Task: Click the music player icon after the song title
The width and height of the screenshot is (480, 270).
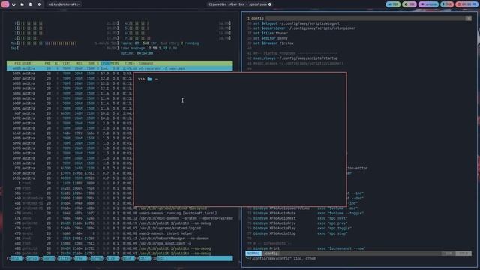Action: pyautogui.click(x=270, y=4)
